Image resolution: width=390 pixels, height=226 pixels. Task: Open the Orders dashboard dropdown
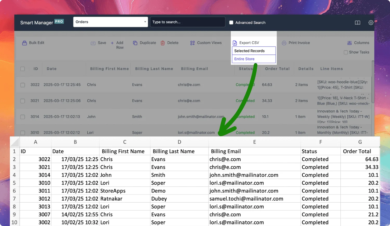pyautogui.click(x=110, y=22)
